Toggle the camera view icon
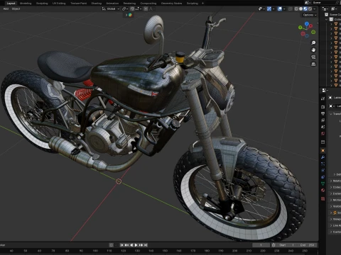The height and width of the screenshot is (255, 341). coord(313,57)
